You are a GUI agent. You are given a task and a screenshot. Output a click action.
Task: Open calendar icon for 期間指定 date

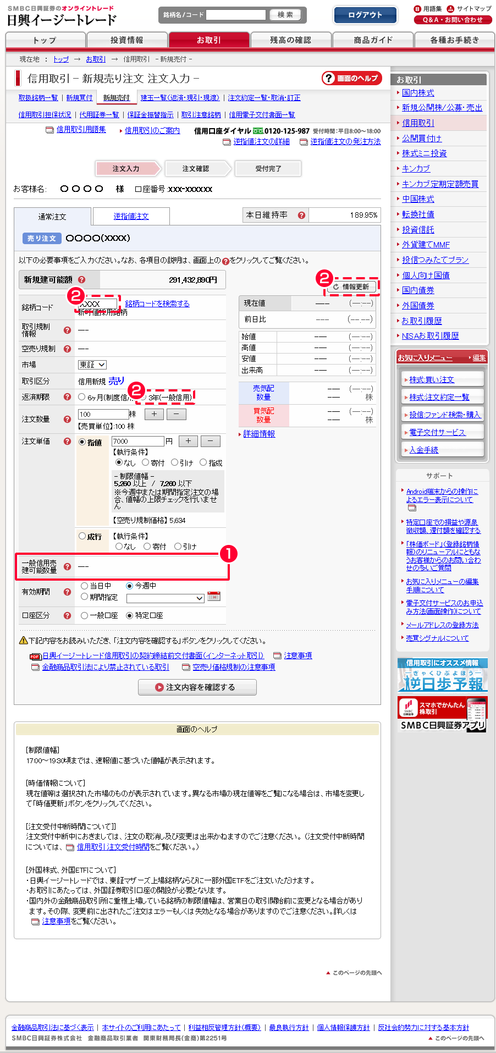point(214,597)
